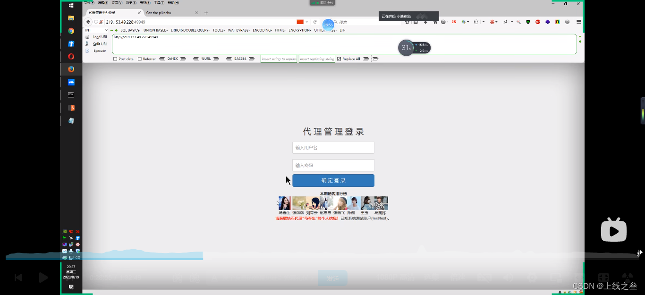The image size is (645, 295).
Task: Click the Split URL icon in HackBar
Action: point(87,44)
